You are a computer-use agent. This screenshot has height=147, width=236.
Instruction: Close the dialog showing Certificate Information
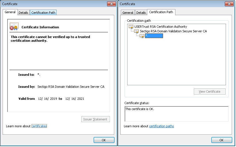click(x=111, y=4)
